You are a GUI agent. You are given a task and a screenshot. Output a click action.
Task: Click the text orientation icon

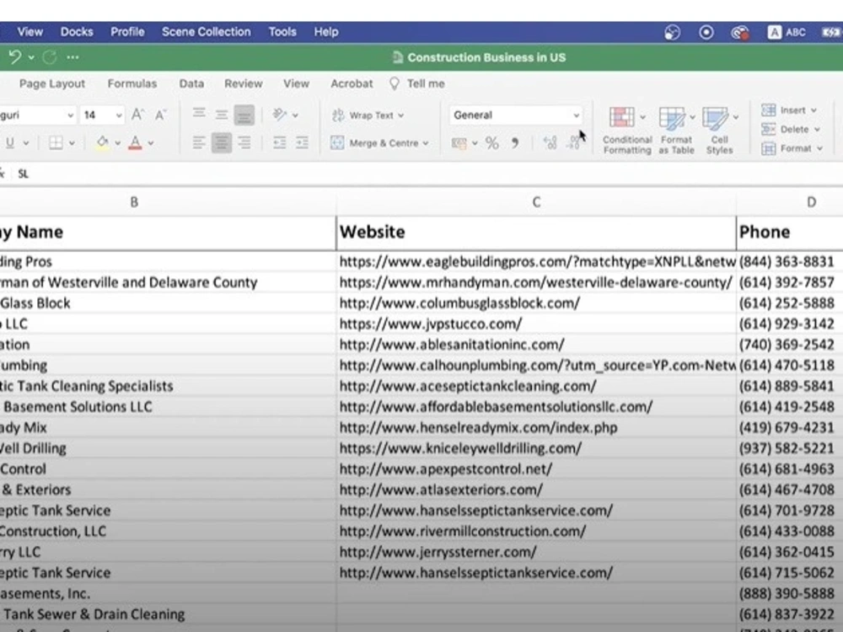tap(279, 115)
